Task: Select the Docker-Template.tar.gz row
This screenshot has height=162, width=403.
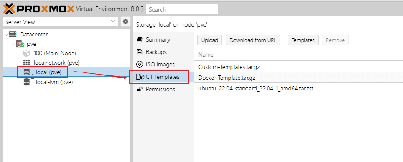Action: (299, 78)
